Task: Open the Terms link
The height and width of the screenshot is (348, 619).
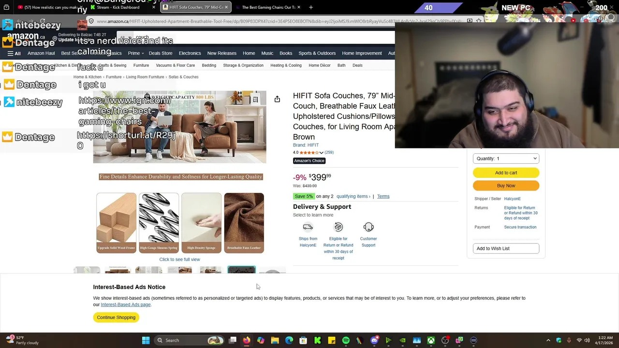Action: 383,196
